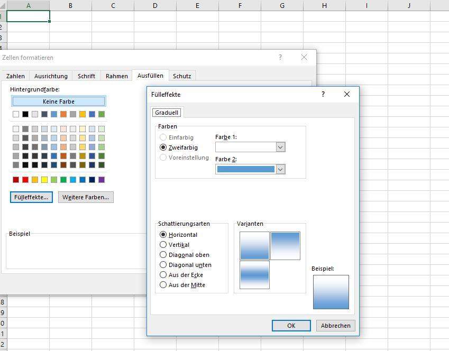
Task: Click the help question mark on Fülleffekte dialog
Action: click(x=323, y=94)
